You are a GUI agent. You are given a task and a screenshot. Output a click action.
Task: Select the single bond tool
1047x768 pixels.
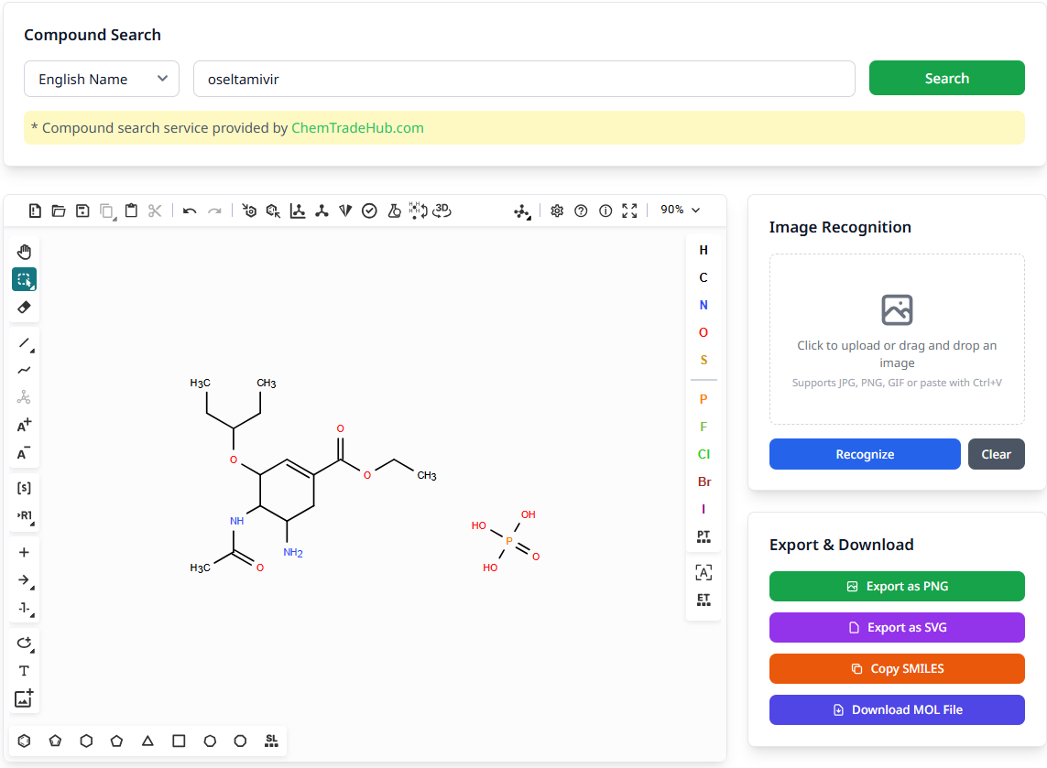24,343
